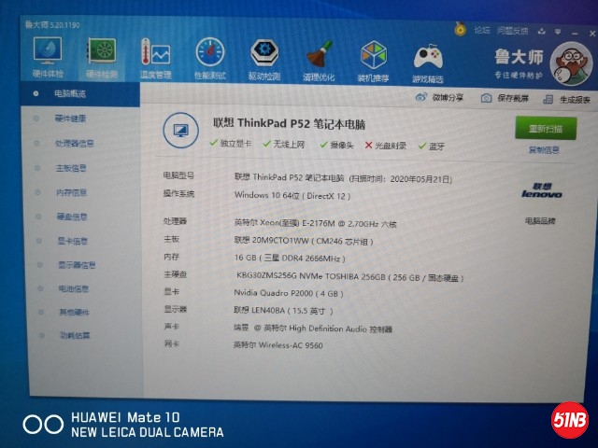Select the 装机推荐 cube icon
Screen dimensions: 598x448
[374, 56]
